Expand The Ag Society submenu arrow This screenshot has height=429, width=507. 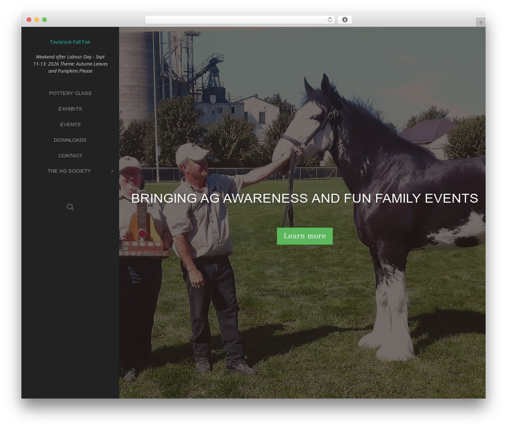click(112, 171)
